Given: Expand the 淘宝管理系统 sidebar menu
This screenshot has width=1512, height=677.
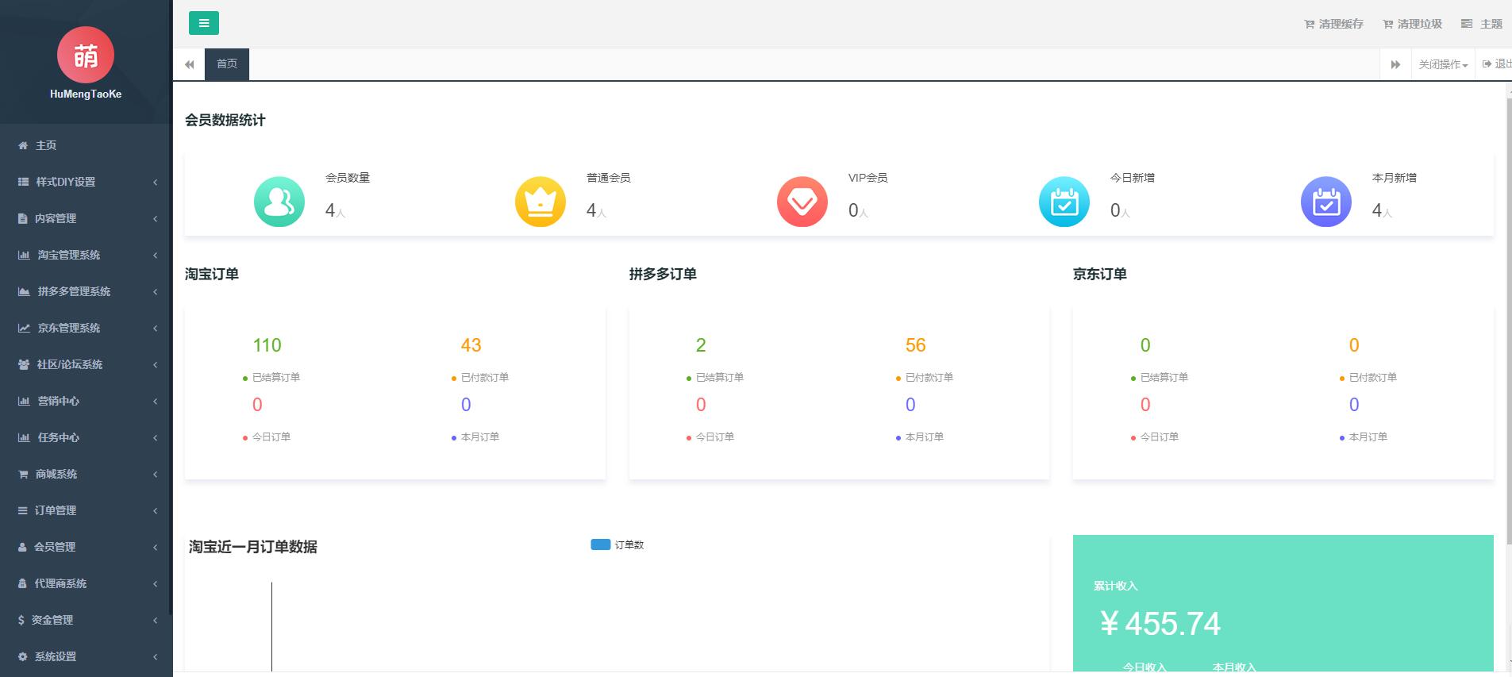Looking at the screenshot, I should [x=86, y=255].
